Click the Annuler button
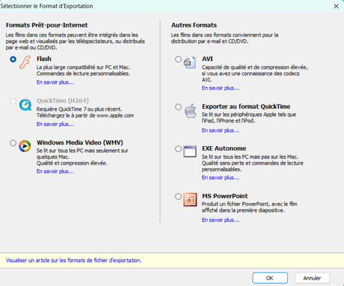 (312, 278)
